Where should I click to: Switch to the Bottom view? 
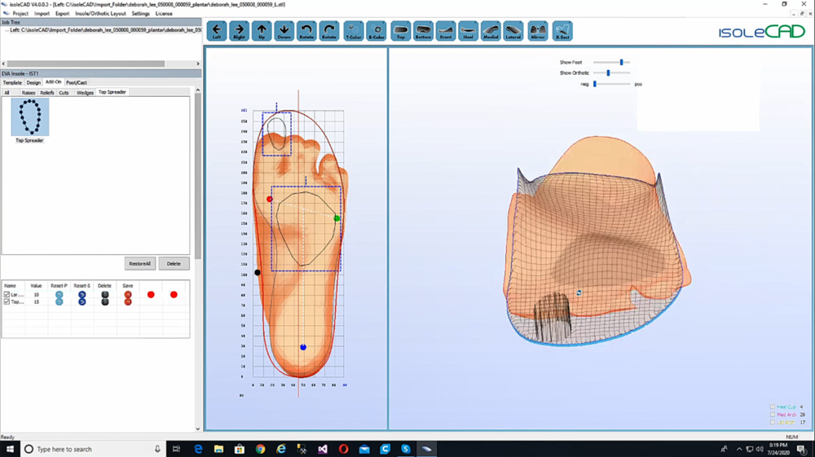click(x=423, y=31)
